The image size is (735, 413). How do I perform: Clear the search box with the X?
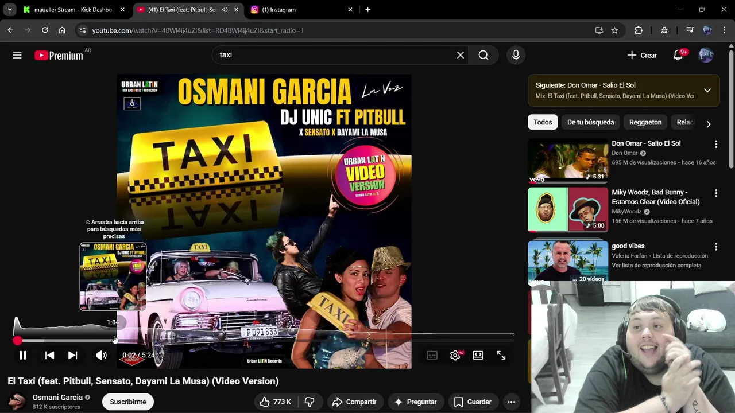click(461, 55)
